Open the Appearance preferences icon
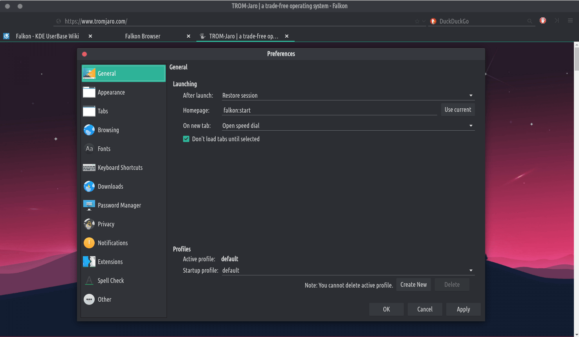Image resolution: width=579 pixels, height=337 pixels. pyautogui.click(x=89, y=92)
